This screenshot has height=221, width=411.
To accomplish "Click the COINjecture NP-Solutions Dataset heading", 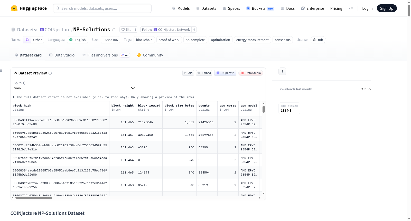I will point(48,213).
